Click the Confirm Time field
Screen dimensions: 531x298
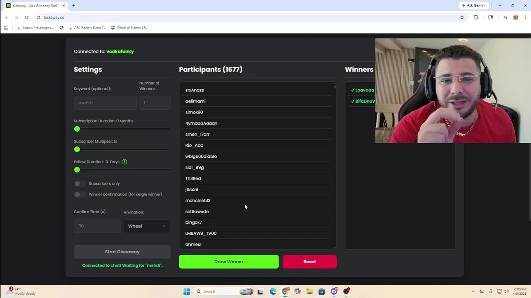(x=97, y=226)
